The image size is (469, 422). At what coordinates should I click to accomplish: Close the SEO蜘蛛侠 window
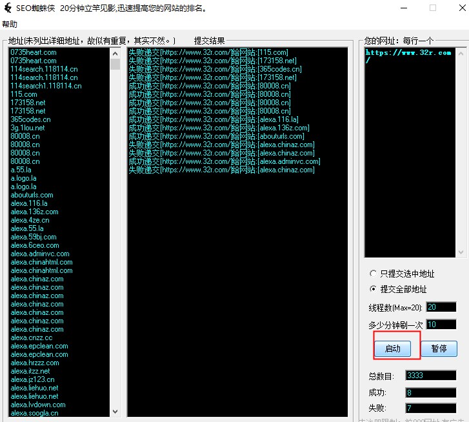462,8
